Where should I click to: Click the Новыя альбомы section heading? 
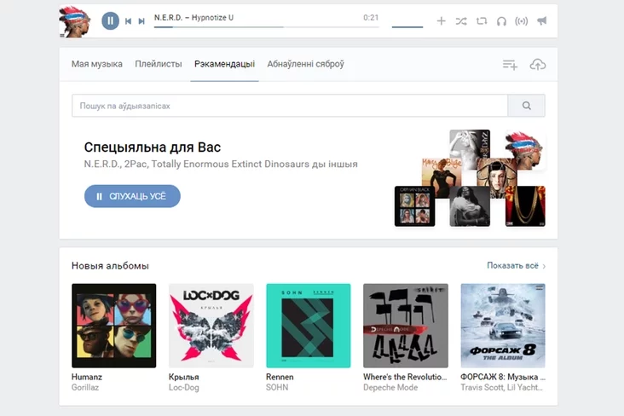[x=110, y=265]
